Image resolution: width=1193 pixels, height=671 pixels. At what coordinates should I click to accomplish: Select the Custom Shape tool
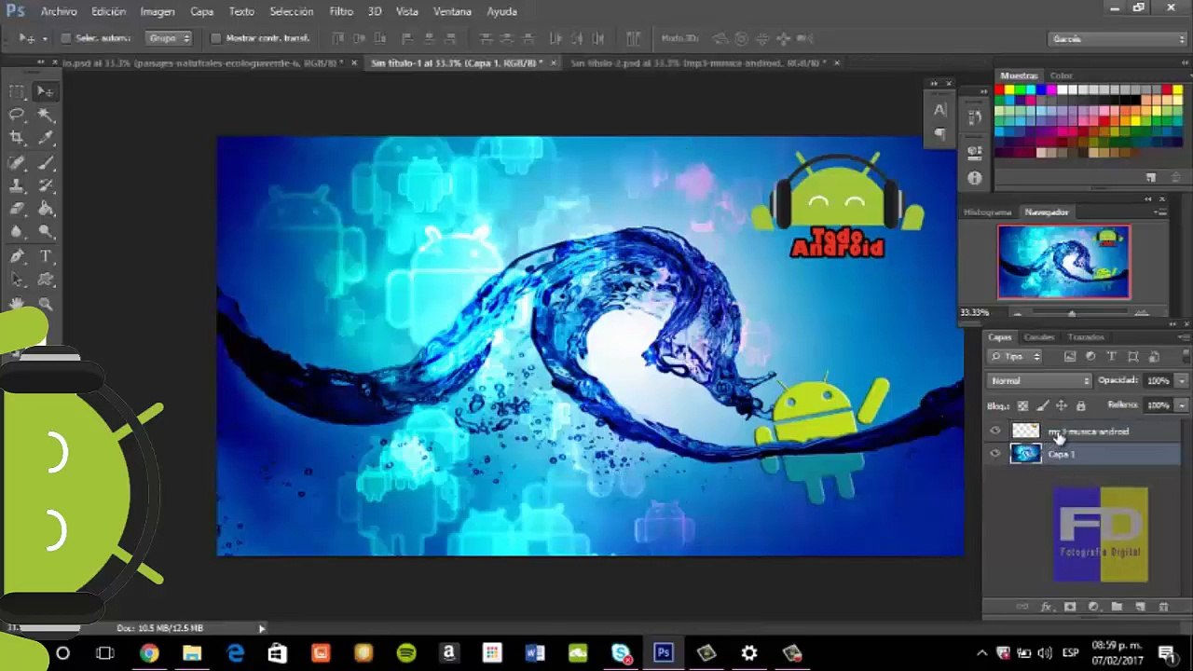tap(45, 280)
